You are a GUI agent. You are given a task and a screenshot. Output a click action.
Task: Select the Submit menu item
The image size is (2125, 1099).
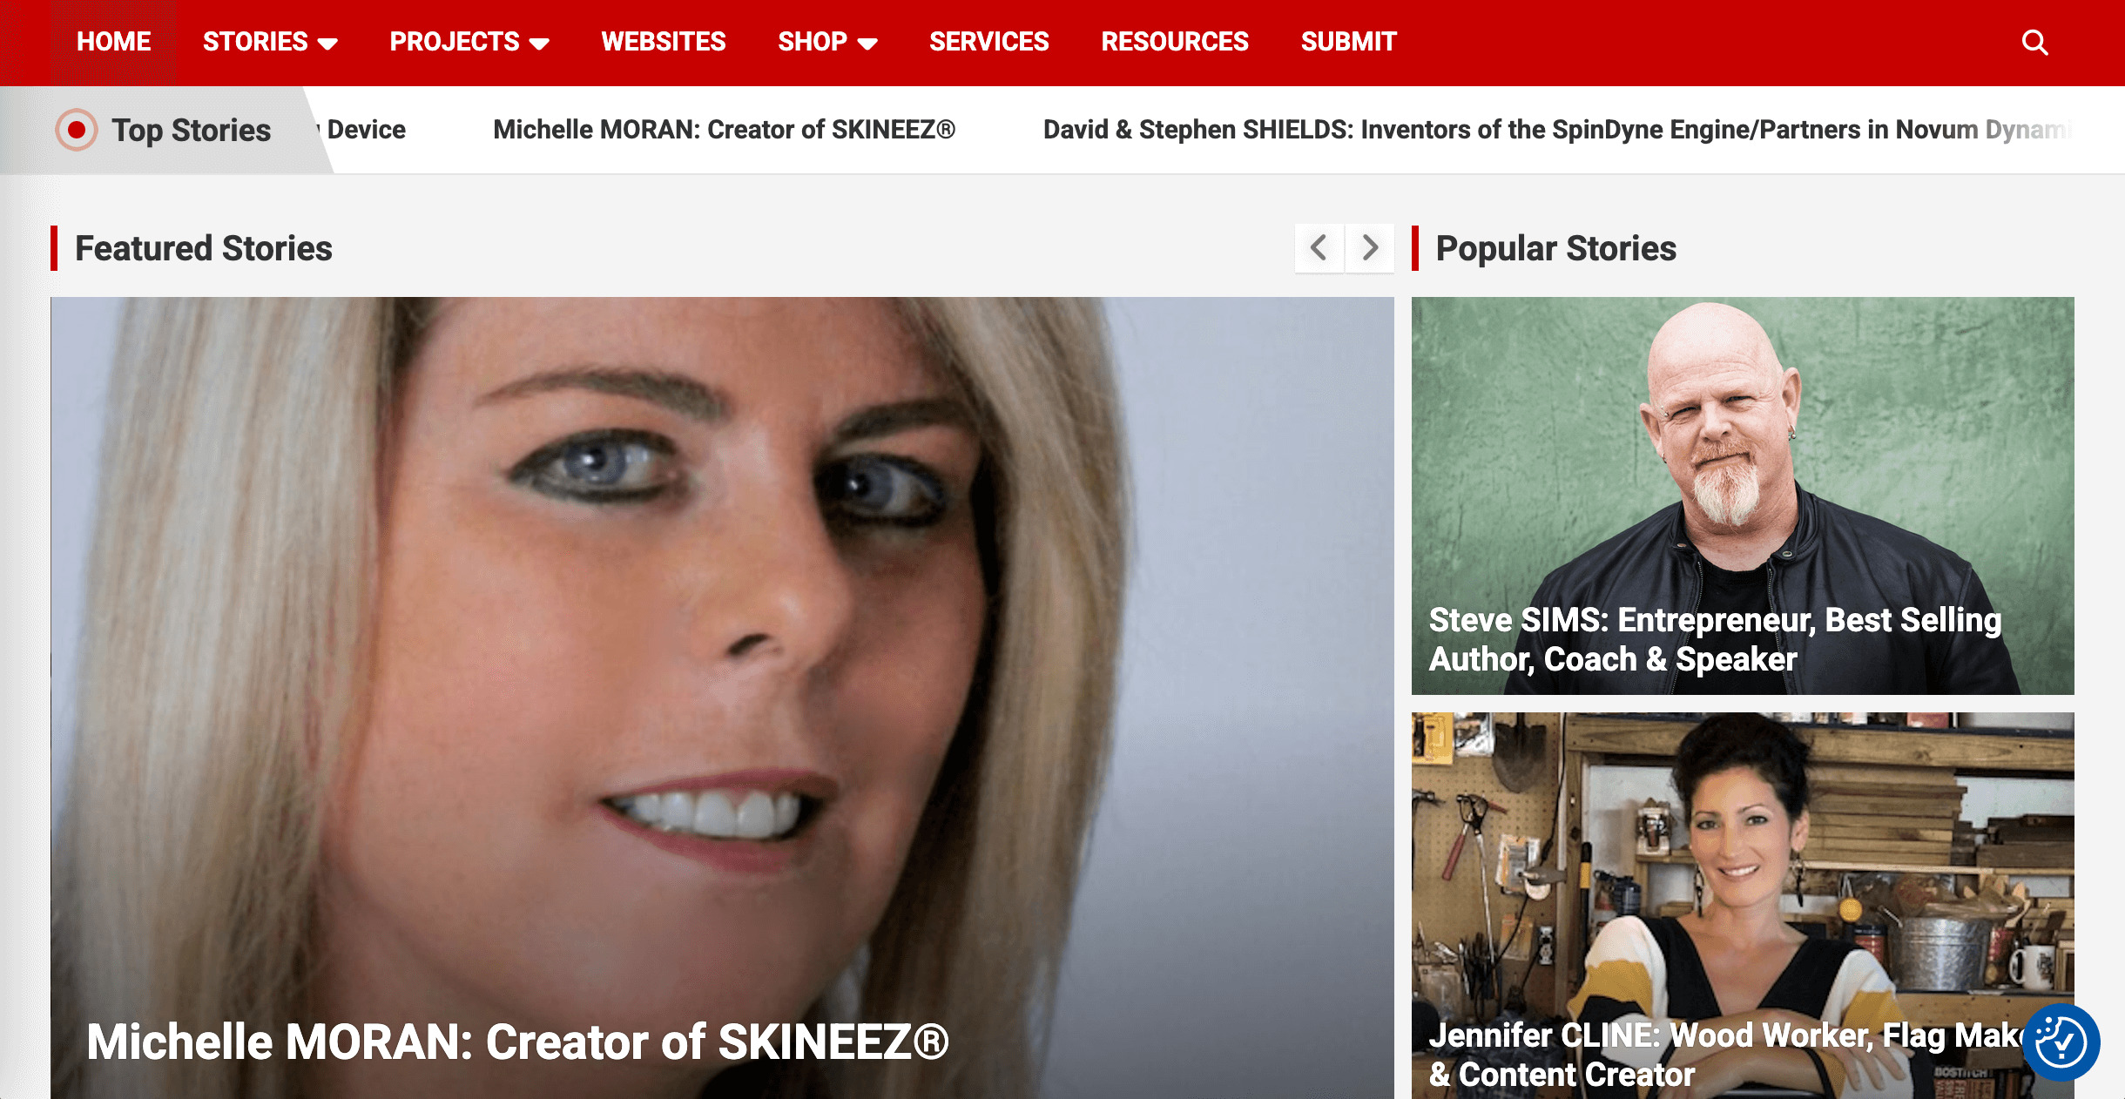pos(1348,42)
